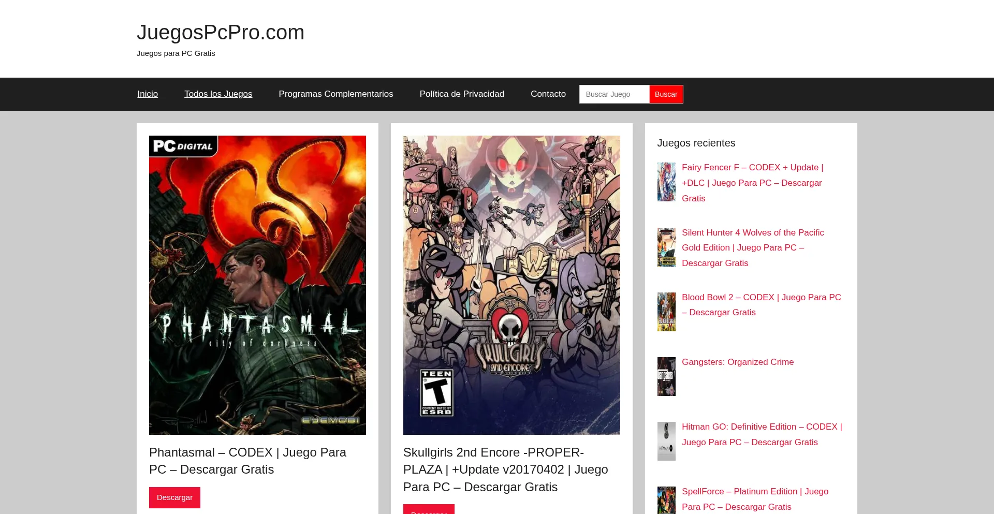Open the SpellForce thumbnail
Viewport: 994px width, 514px height.
pos(666,500)
